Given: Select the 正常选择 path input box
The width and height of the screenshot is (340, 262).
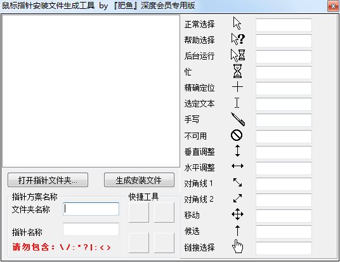Looking at the screenshot, I should pyautogui.click(x=284, y=25).
